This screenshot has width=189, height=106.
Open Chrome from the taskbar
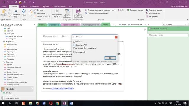pos(58,103)
